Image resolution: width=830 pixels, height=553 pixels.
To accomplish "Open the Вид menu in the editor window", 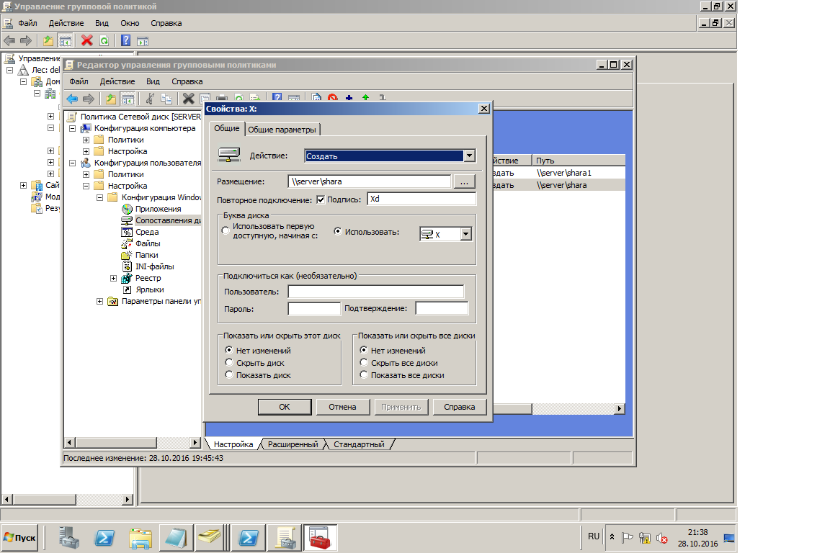I will point(153,81).
